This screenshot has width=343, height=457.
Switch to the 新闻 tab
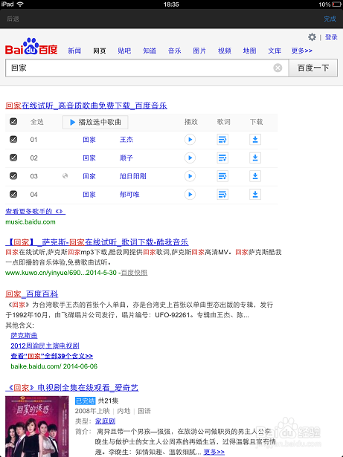pyautogui.click(x=74, y=51)
